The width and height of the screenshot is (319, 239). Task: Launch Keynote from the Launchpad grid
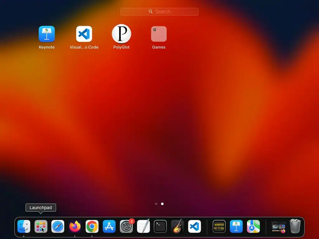click(x=47, y=34)
